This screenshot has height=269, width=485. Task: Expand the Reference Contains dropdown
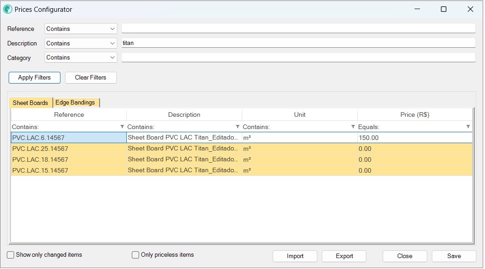[81, 29]
